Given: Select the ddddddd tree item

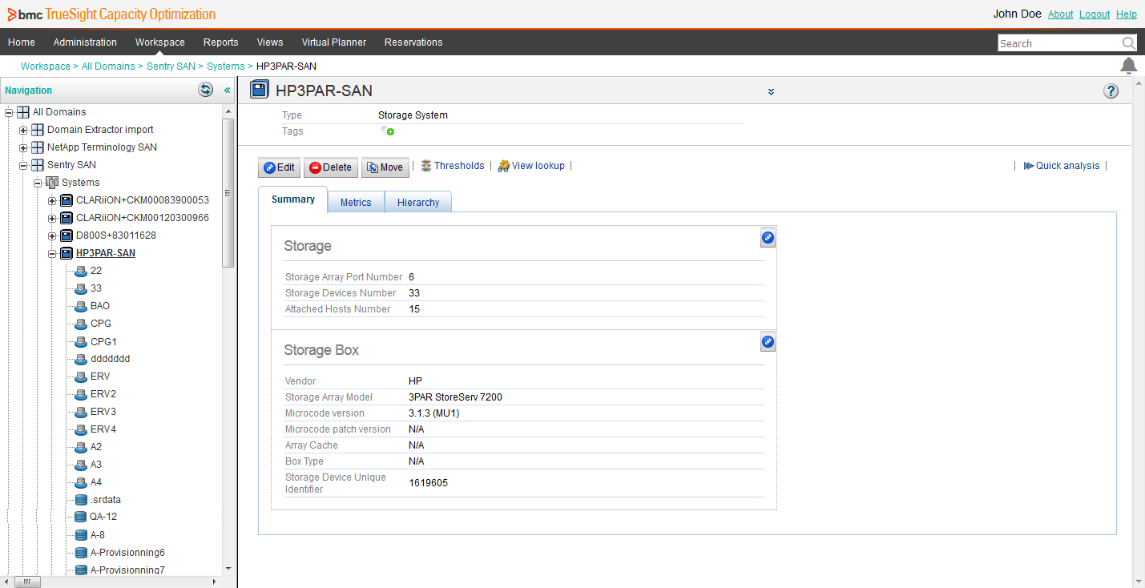Looking at the screenshot, I should [x=110, y=359].
